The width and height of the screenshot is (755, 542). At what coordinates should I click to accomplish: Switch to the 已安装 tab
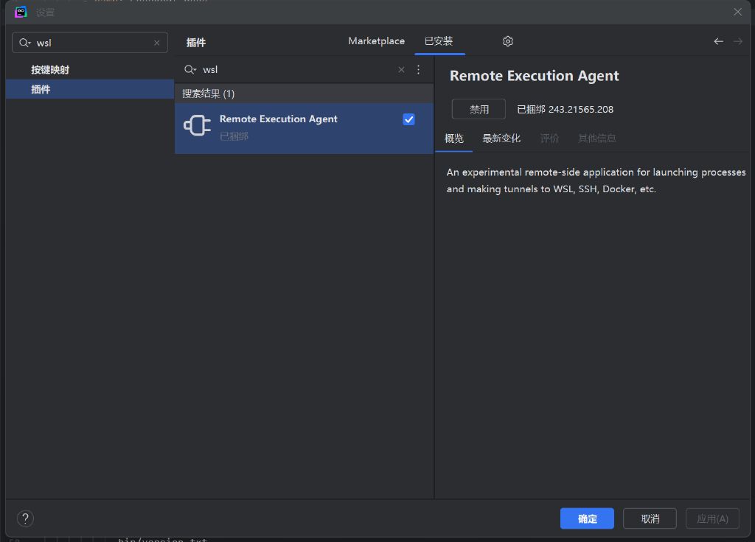439,41
